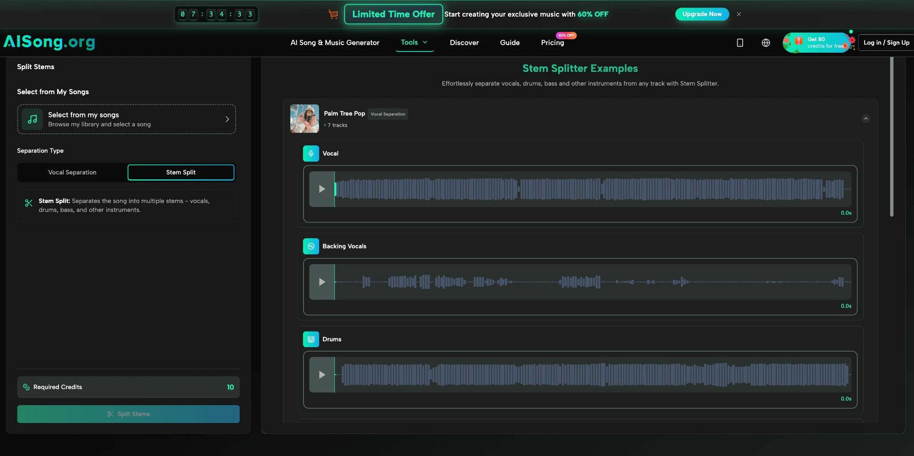Click the Select from My Songs heading
The width and height of the screenshot is (914, 456).
click(x=53, y=92)
